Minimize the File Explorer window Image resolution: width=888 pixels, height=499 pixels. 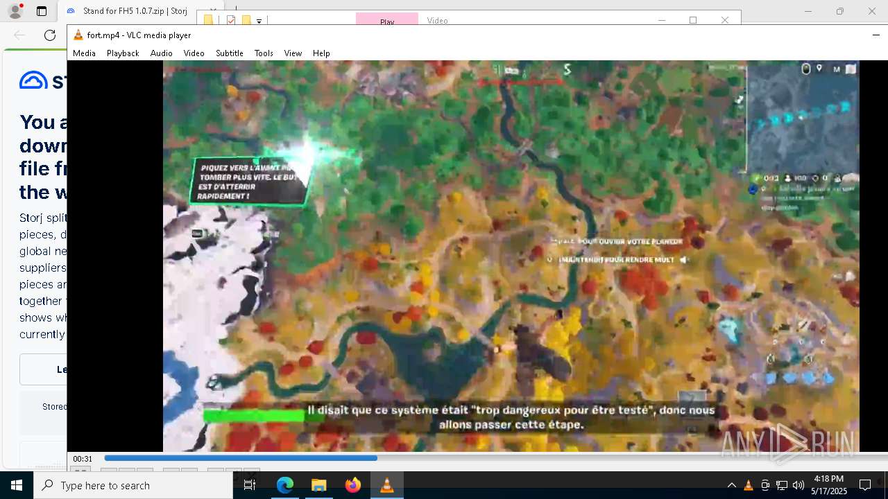(x=661, y=20)
